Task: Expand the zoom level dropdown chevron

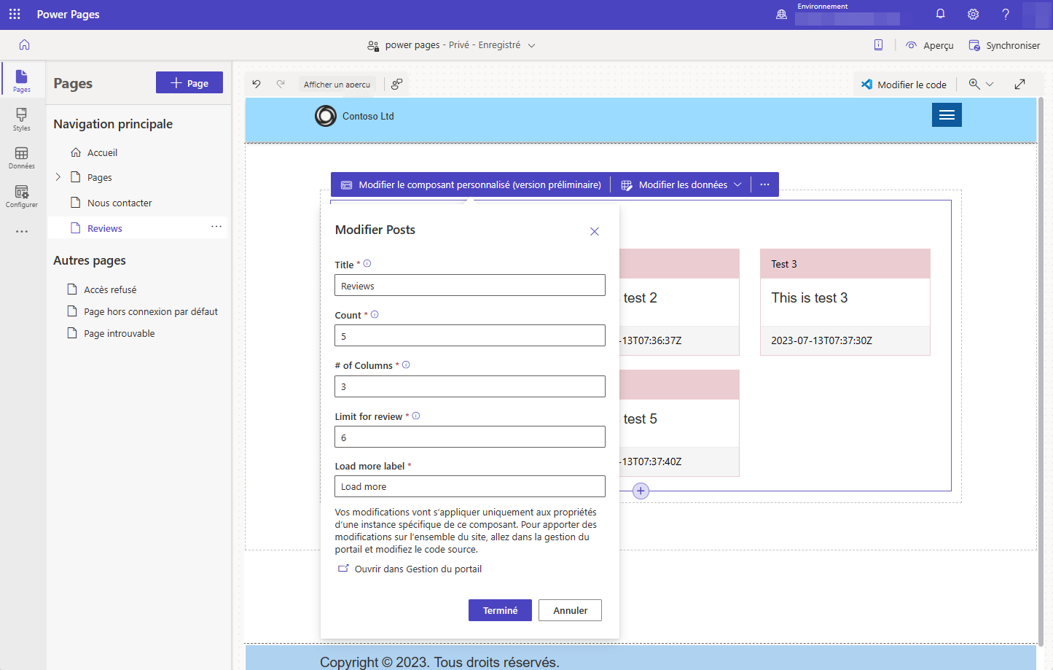Action: [x=990, y=84]
